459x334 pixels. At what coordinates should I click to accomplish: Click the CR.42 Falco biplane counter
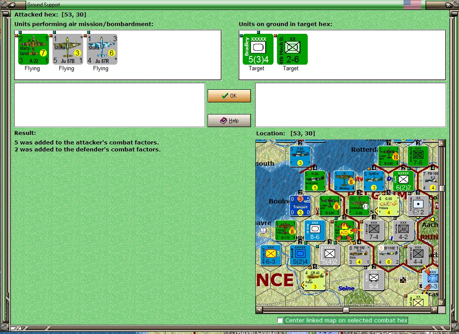tap(315, 280)
